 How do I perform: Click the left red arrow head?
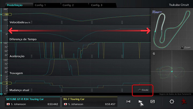[11, 31]
